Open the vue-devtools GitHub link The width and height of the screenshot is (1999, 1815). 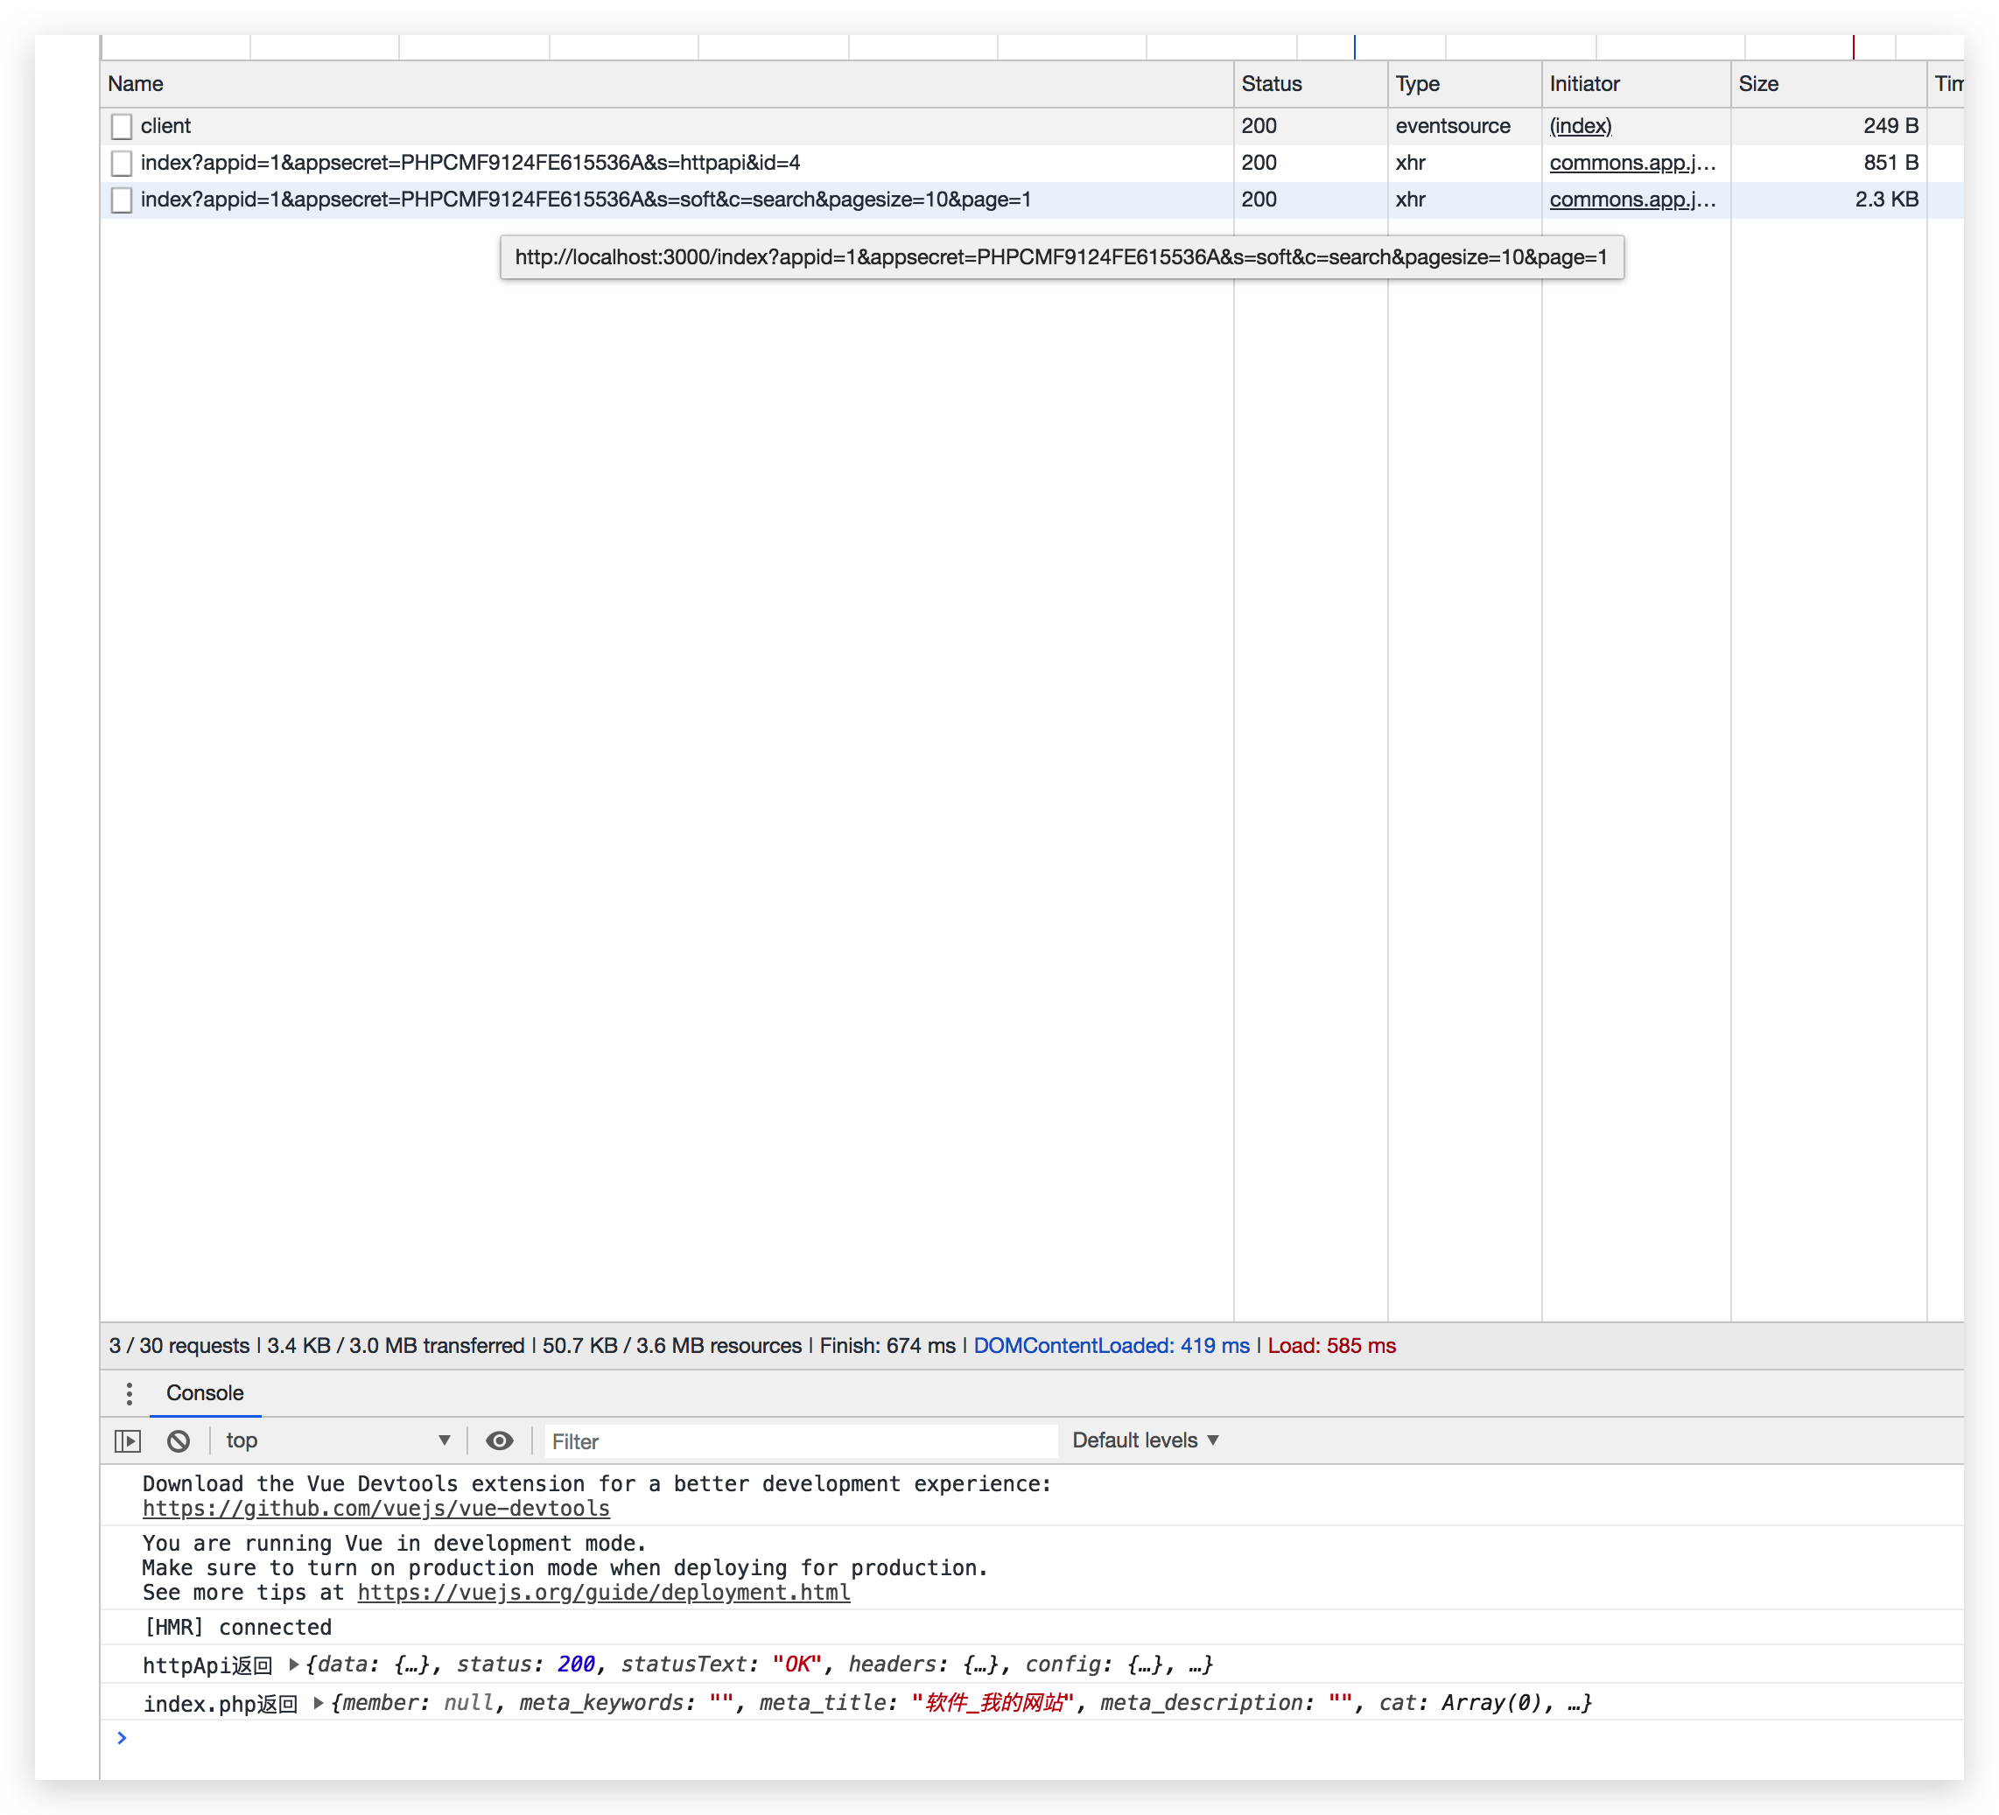(x=375, y=1508)
